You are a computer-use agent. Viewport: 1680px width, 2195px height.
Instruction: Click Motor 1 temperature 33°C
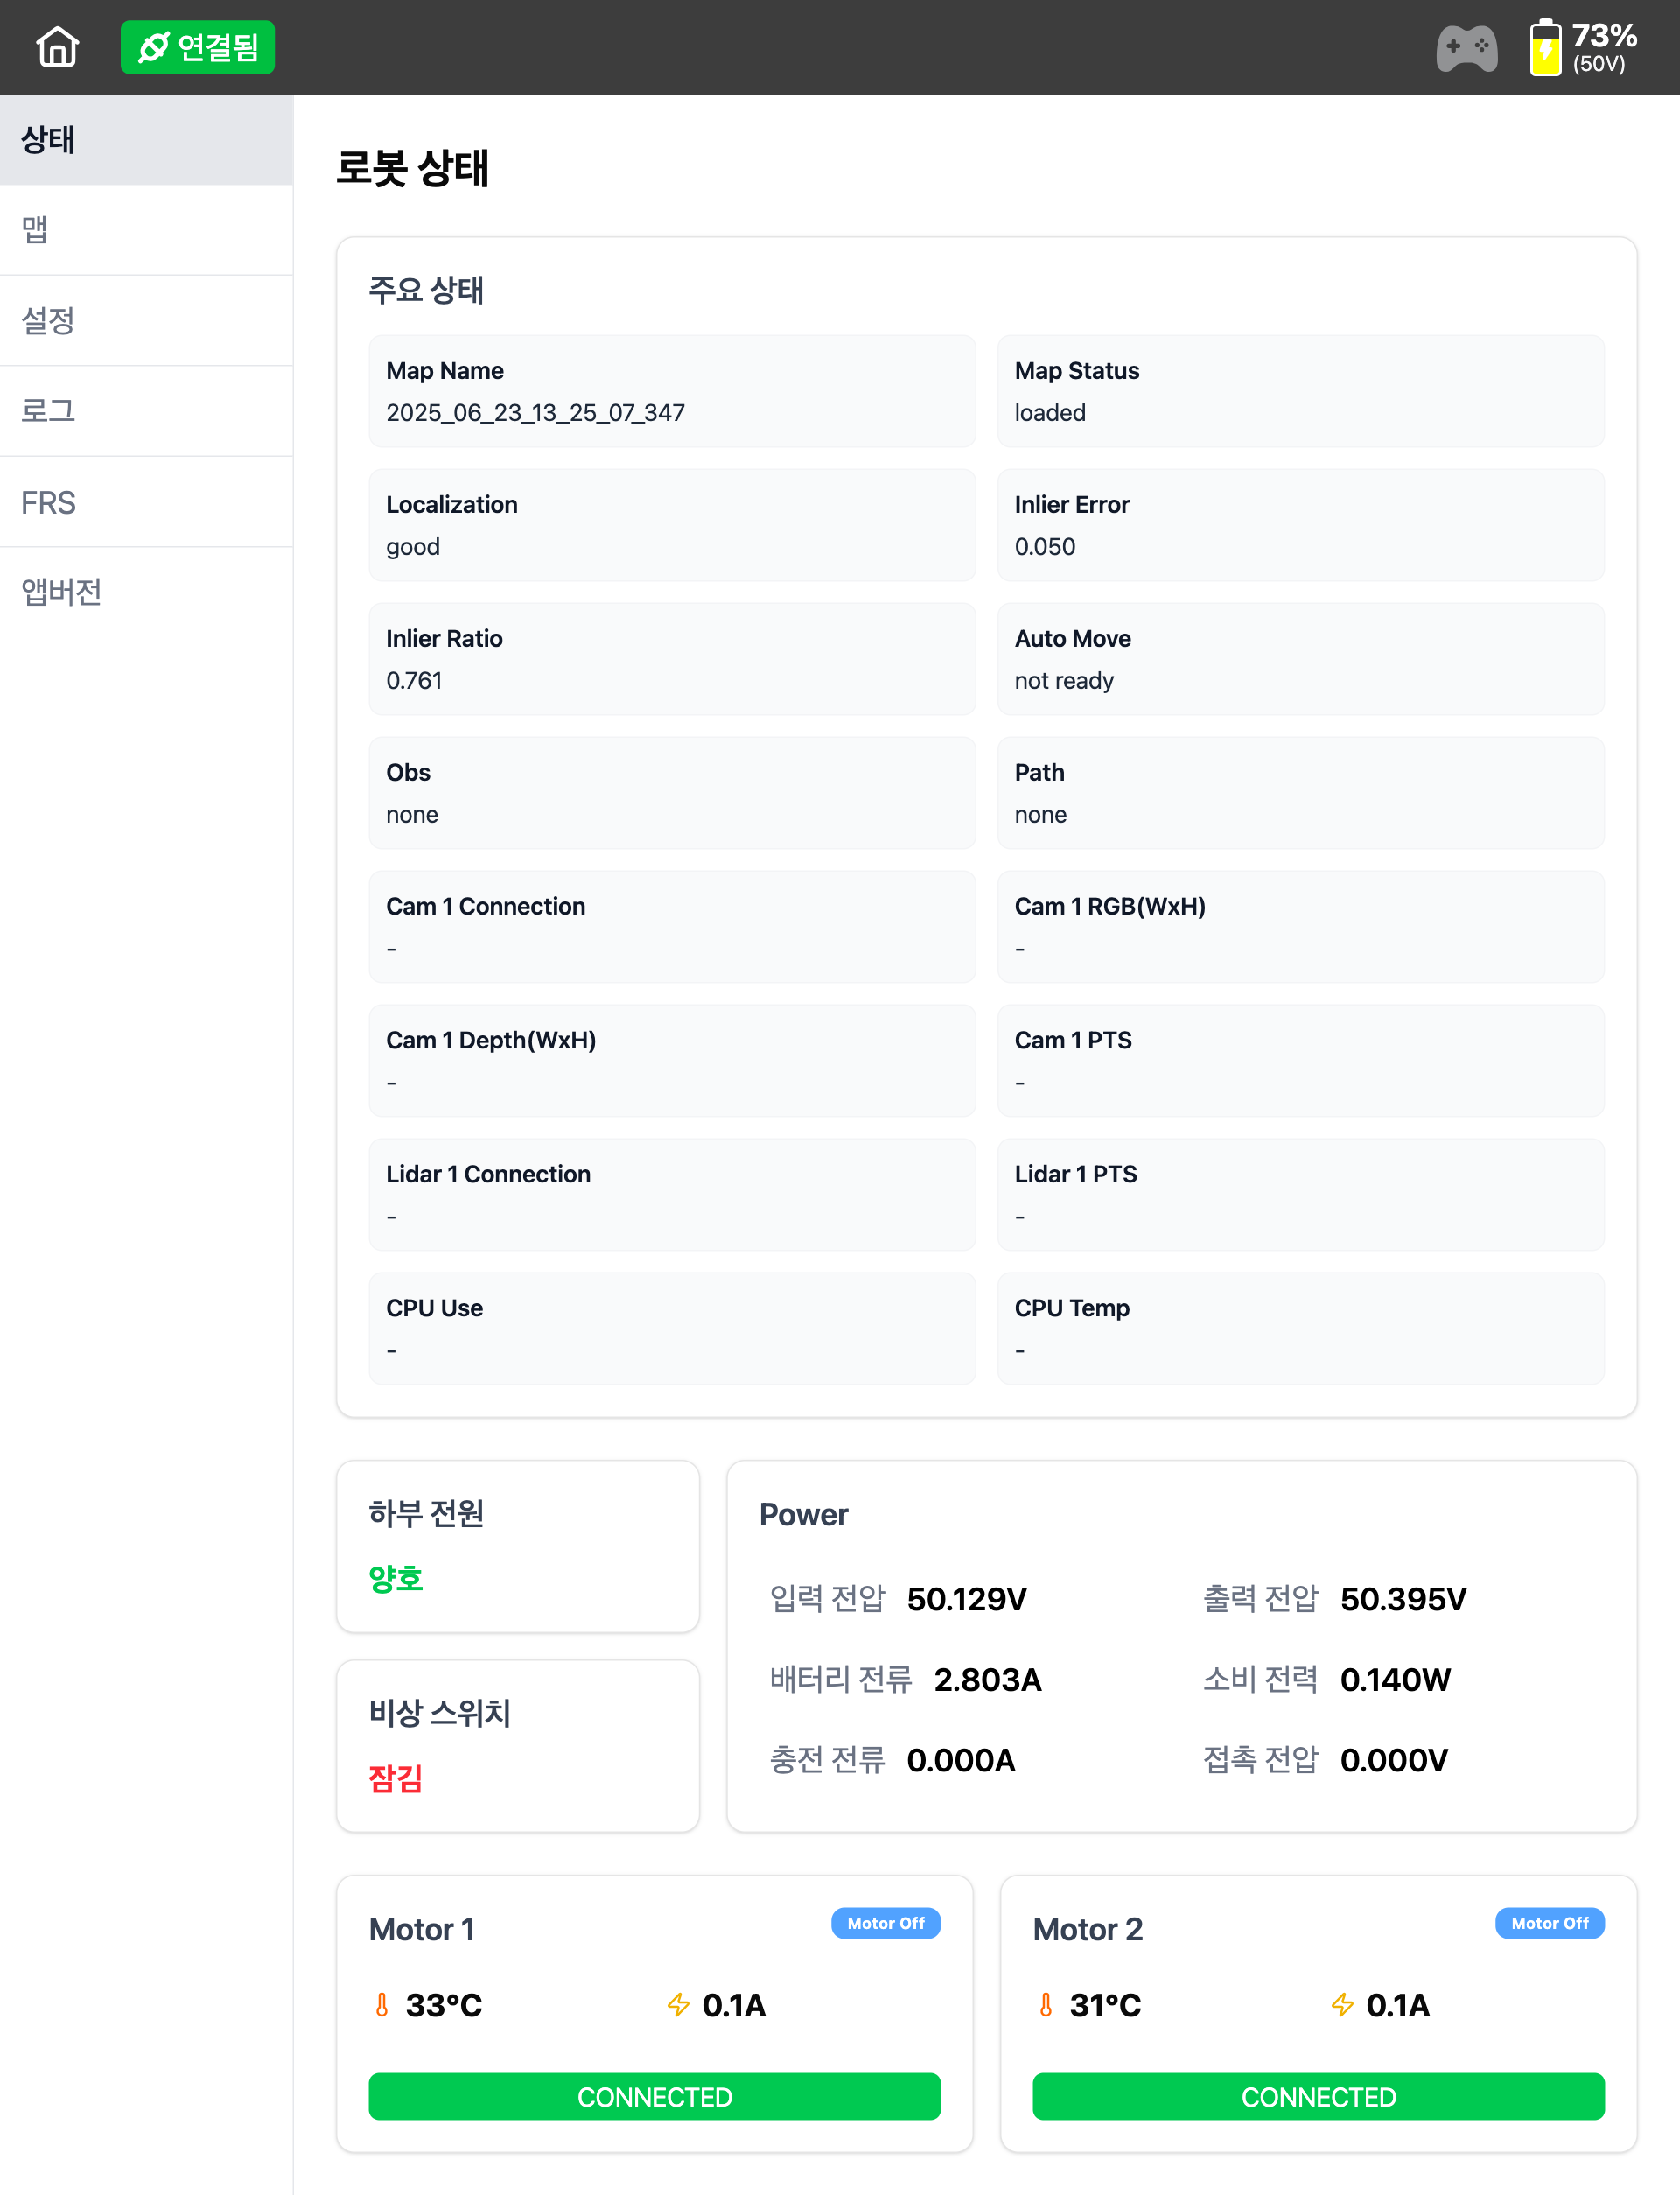pos(444,2005)
